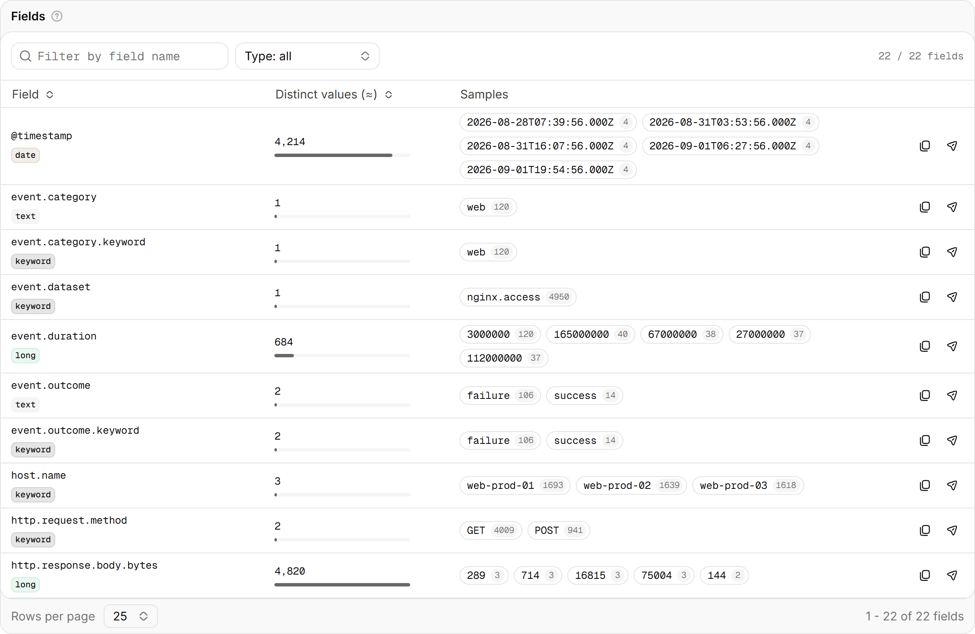Click the 165000000 duration sample chip
Image resolution: width=975 pixels, height=634 pixels.
[x=590, y=334]
